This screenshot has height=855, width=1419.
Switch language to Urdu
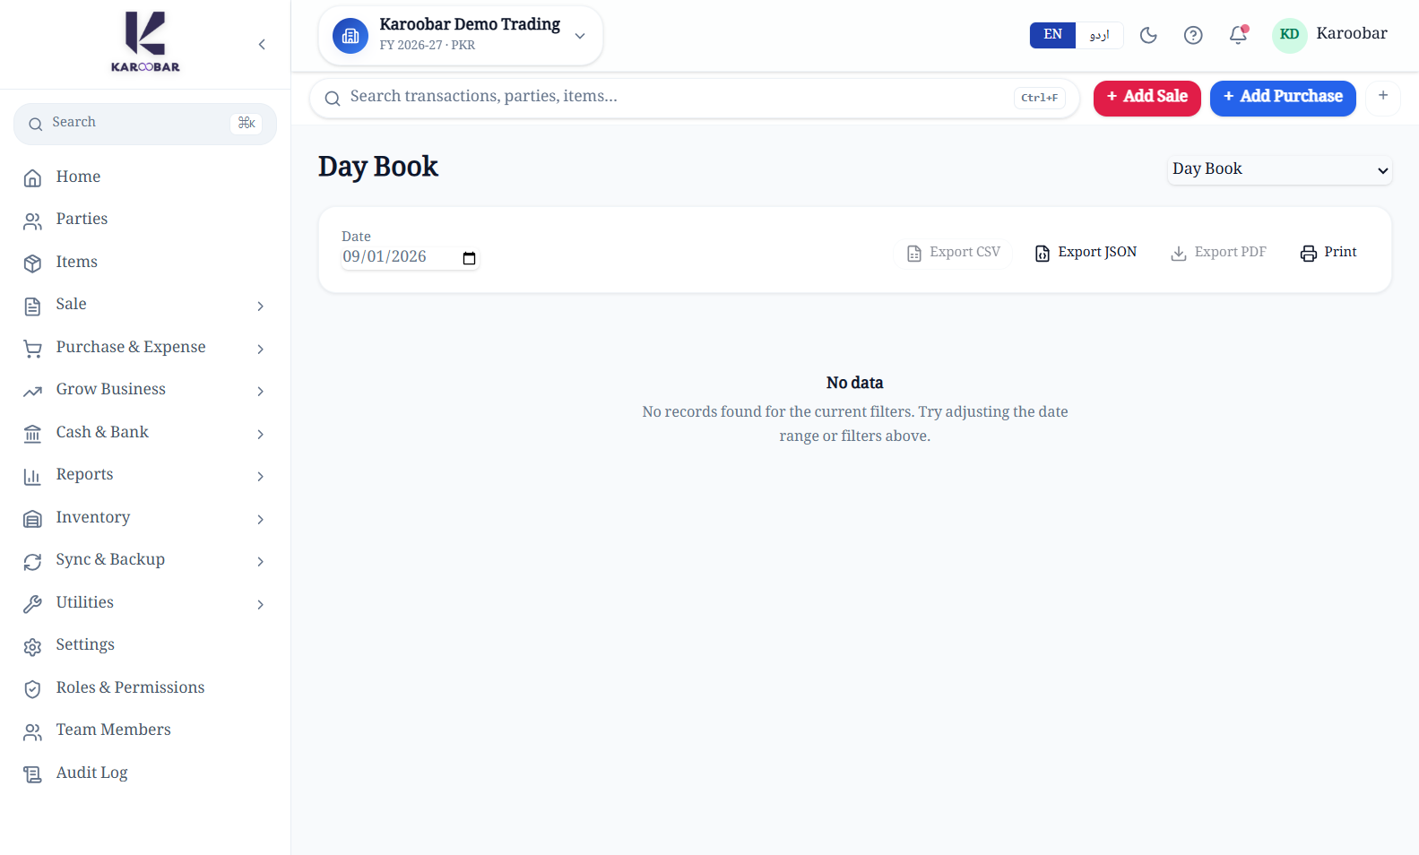coord(1099,35)
